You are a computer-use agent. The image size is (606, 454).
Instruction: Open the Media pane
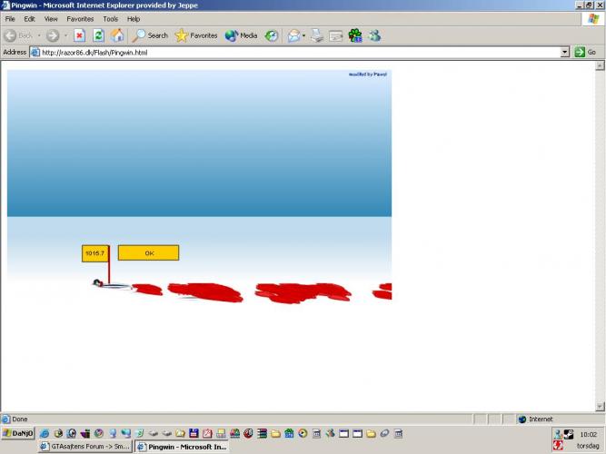(241, 35)
